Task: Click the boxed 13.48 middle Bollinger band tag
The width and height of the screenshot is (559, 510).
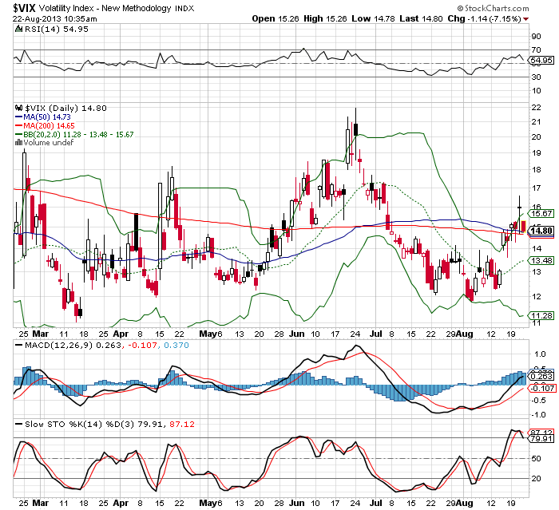Action: 542,260
